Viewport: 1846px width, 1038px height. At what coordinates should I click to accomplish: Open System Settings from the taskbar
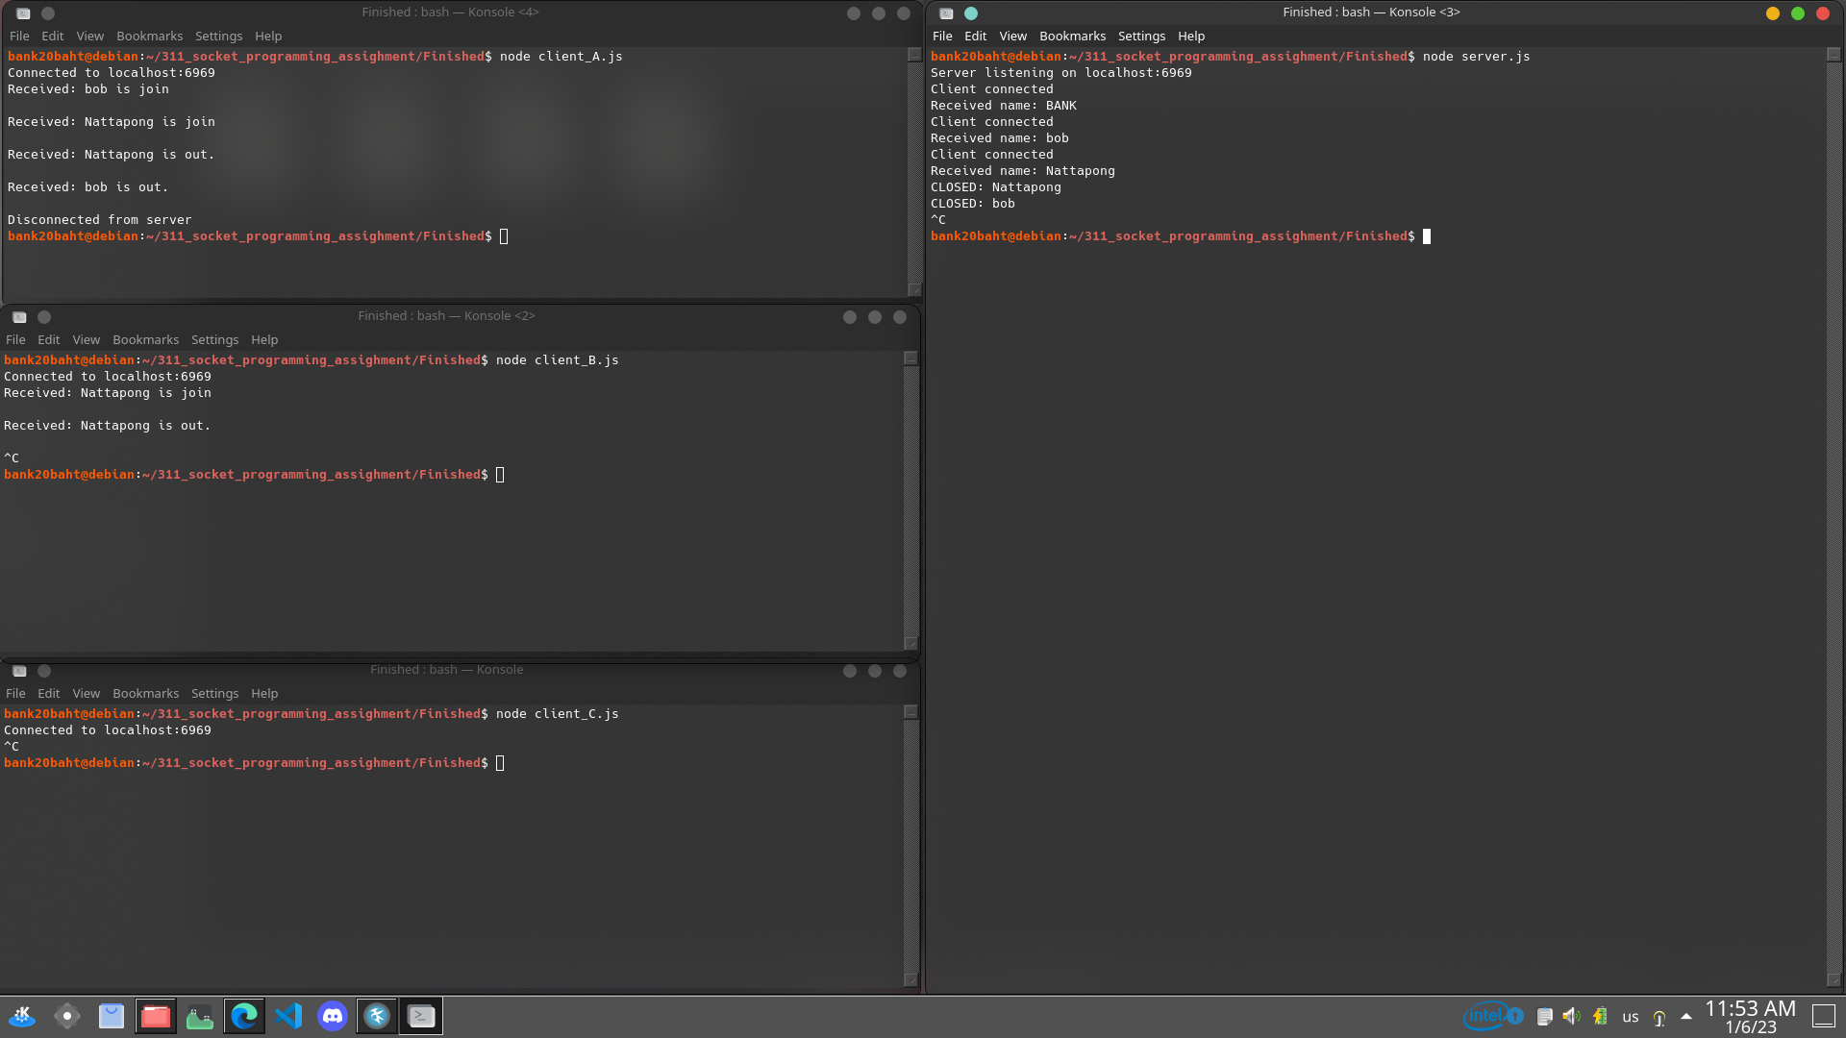coord(66,1016)
